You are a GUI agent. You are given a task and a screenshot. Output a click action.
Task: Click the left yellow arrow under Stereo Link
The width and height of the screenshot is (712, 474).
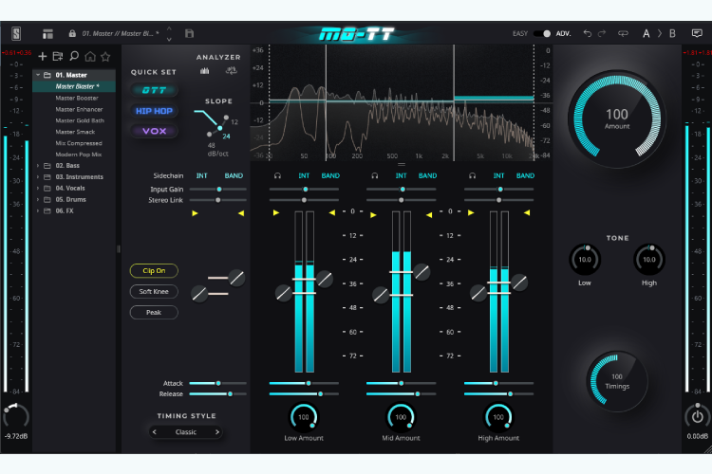(195, 213)
